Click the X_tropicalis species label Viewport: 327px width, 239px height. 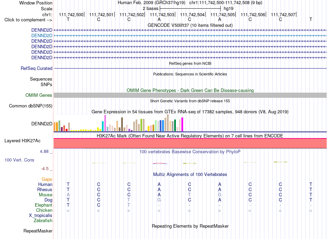pyautogui.click(x=41, y=216)
